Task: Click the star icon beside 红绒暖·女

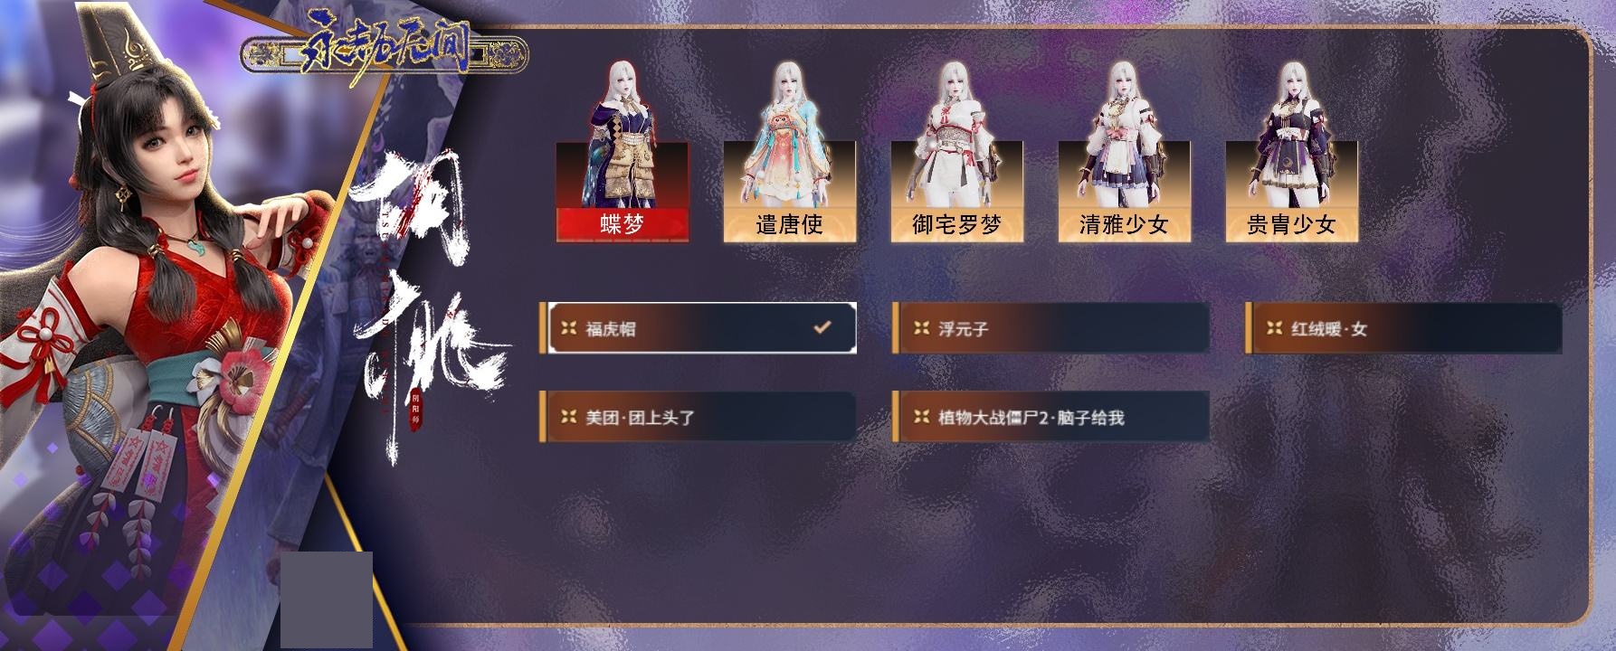Action: (1275, 328)
